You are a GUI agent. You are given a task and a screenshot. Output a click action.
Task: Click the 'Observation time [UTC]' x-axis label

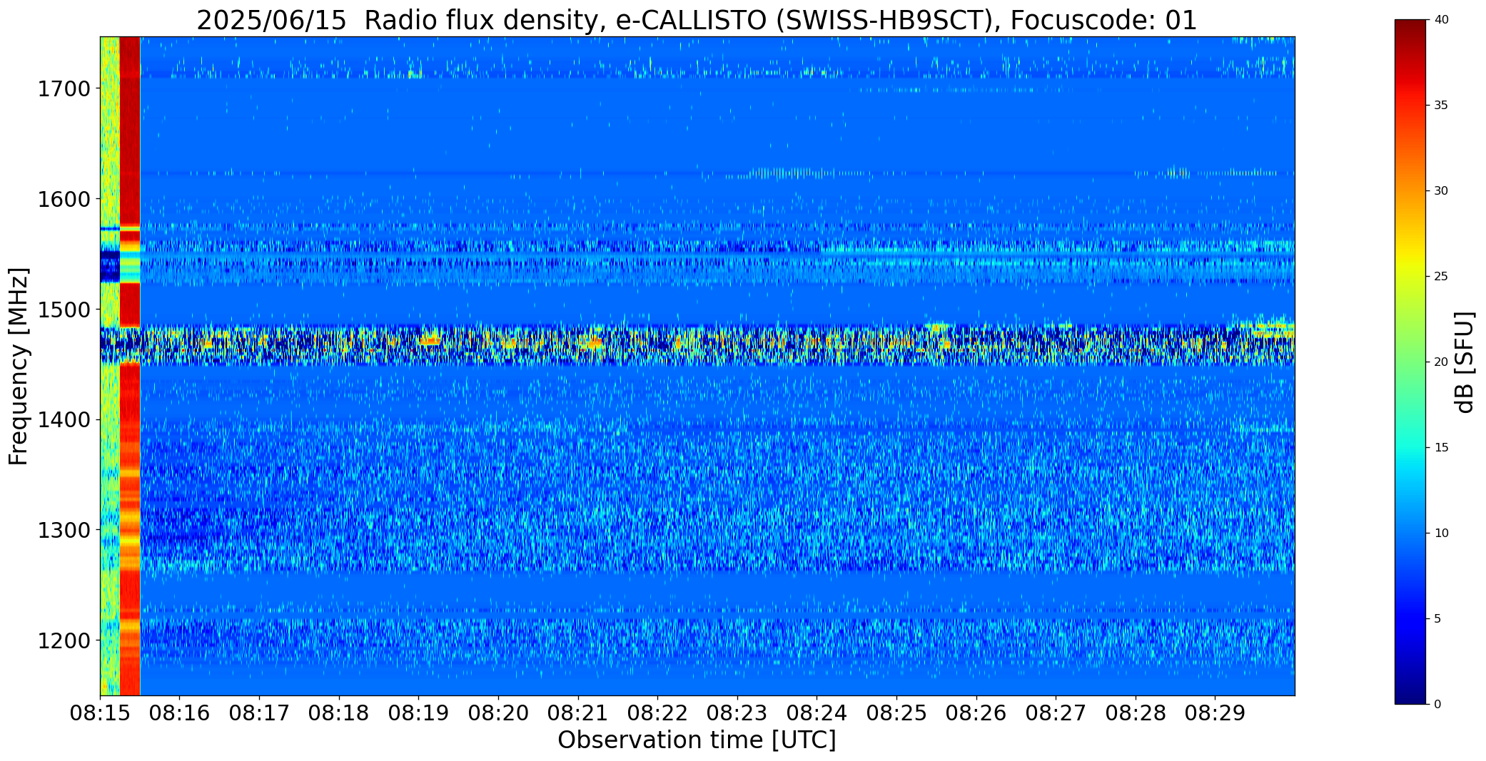[697, 740]
